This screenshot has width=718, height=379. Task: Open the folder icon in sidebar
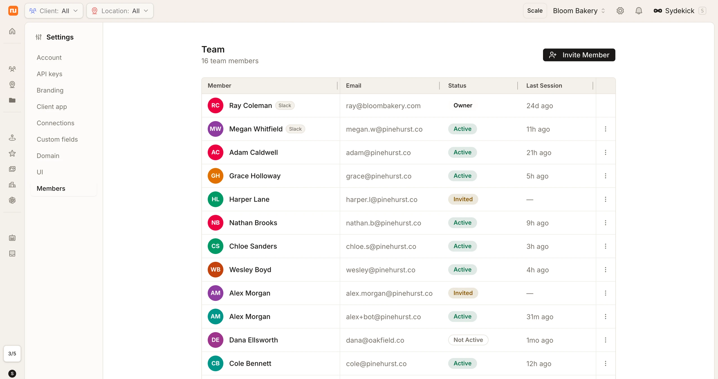12,100
